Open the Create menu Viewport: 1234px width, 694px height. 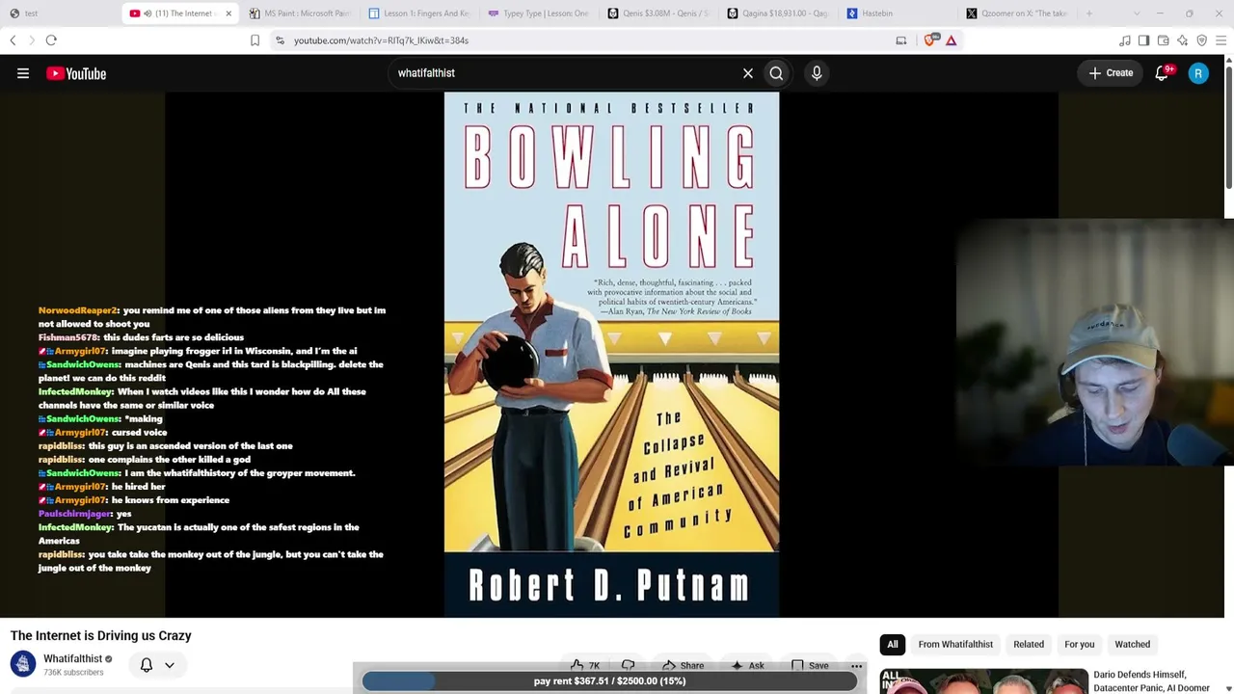[1112, 73]
